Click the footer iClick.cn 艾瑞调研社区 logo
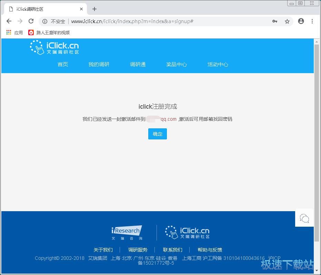 coord(187,232)
